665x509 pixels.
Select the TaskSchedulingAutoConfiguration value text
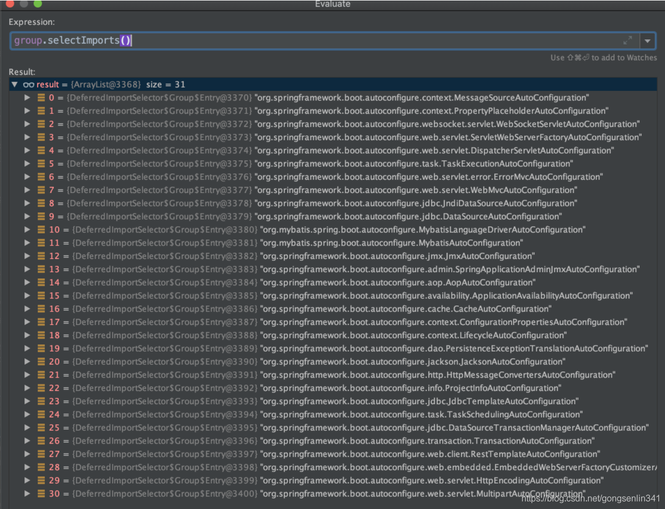point(422,415)
